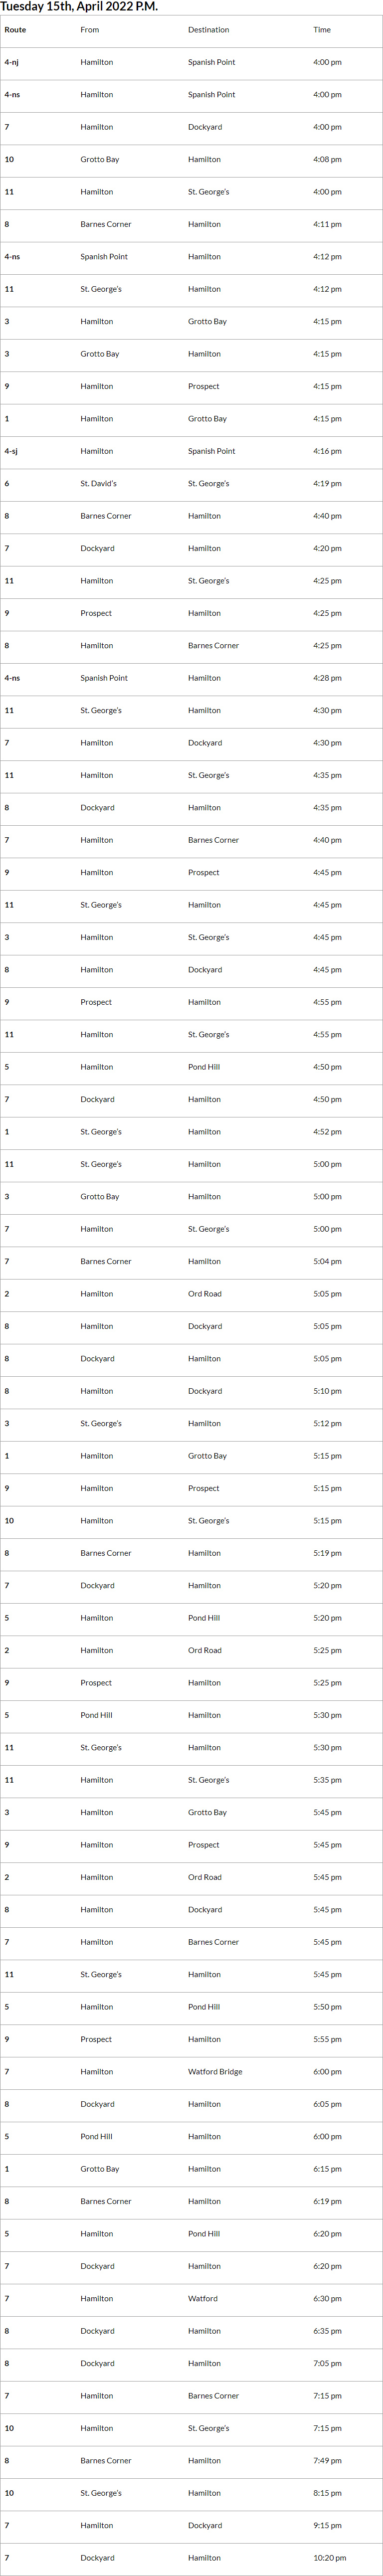Viewport: 383px width, 2576px height.
Task: Click the 4-nj route cell
Action: coord(11,62)
